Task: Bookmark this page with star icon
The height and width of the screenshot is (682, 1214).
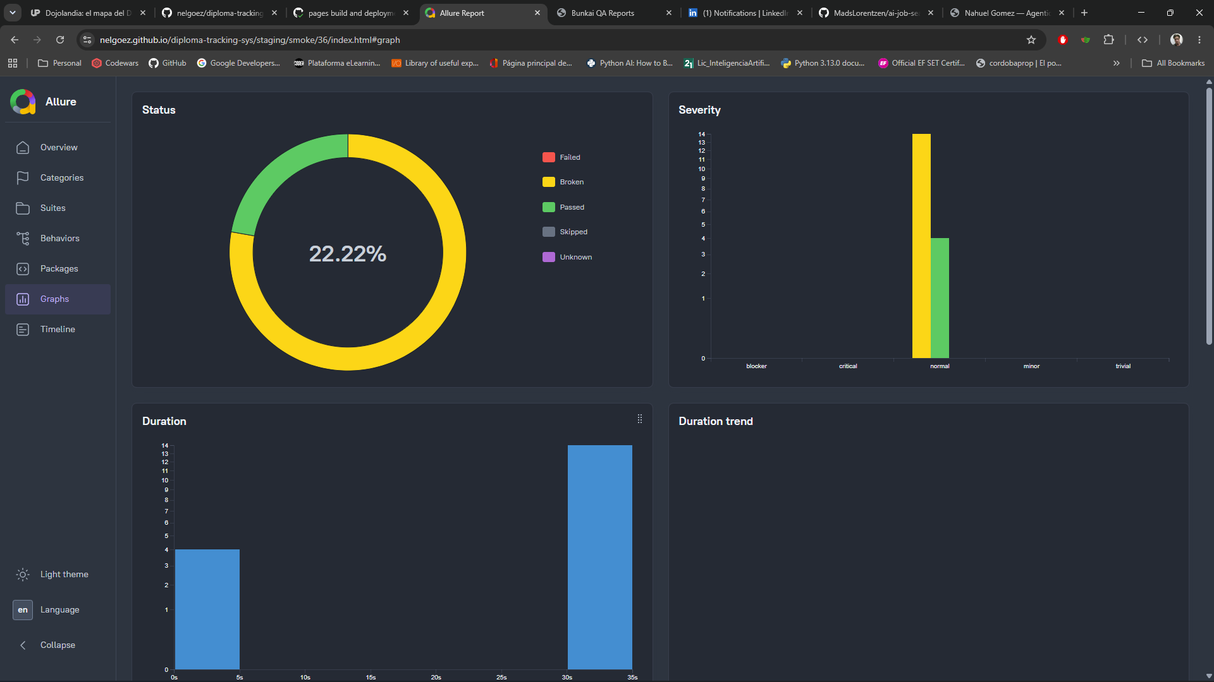Action: [x=1031, y=40]
